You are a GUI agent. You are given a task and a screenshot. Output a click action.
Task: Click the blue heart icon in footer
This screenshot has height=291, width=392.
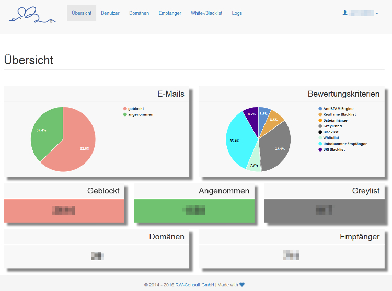point(242,285)
